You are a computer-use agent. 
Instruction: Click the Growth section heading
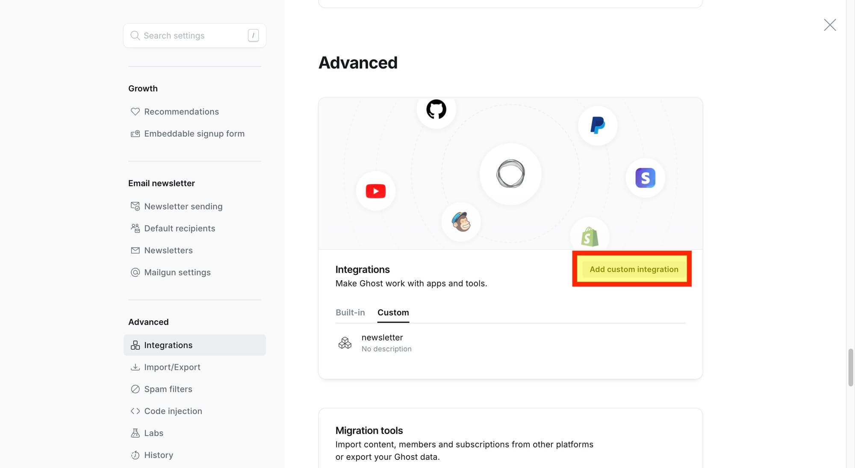pyautogui.click(x=143, y=89)
